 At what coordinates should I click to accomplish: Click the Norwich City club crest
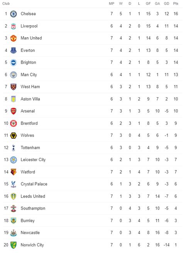click(x=14, y=245)
